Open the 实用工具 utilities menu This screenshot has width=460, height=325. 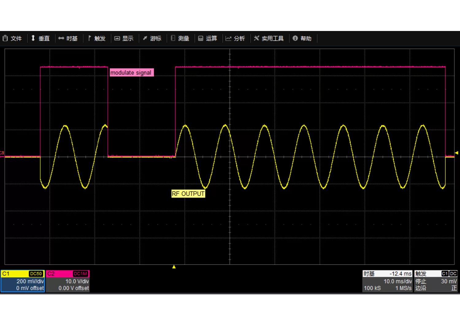[x=269, y=38]
